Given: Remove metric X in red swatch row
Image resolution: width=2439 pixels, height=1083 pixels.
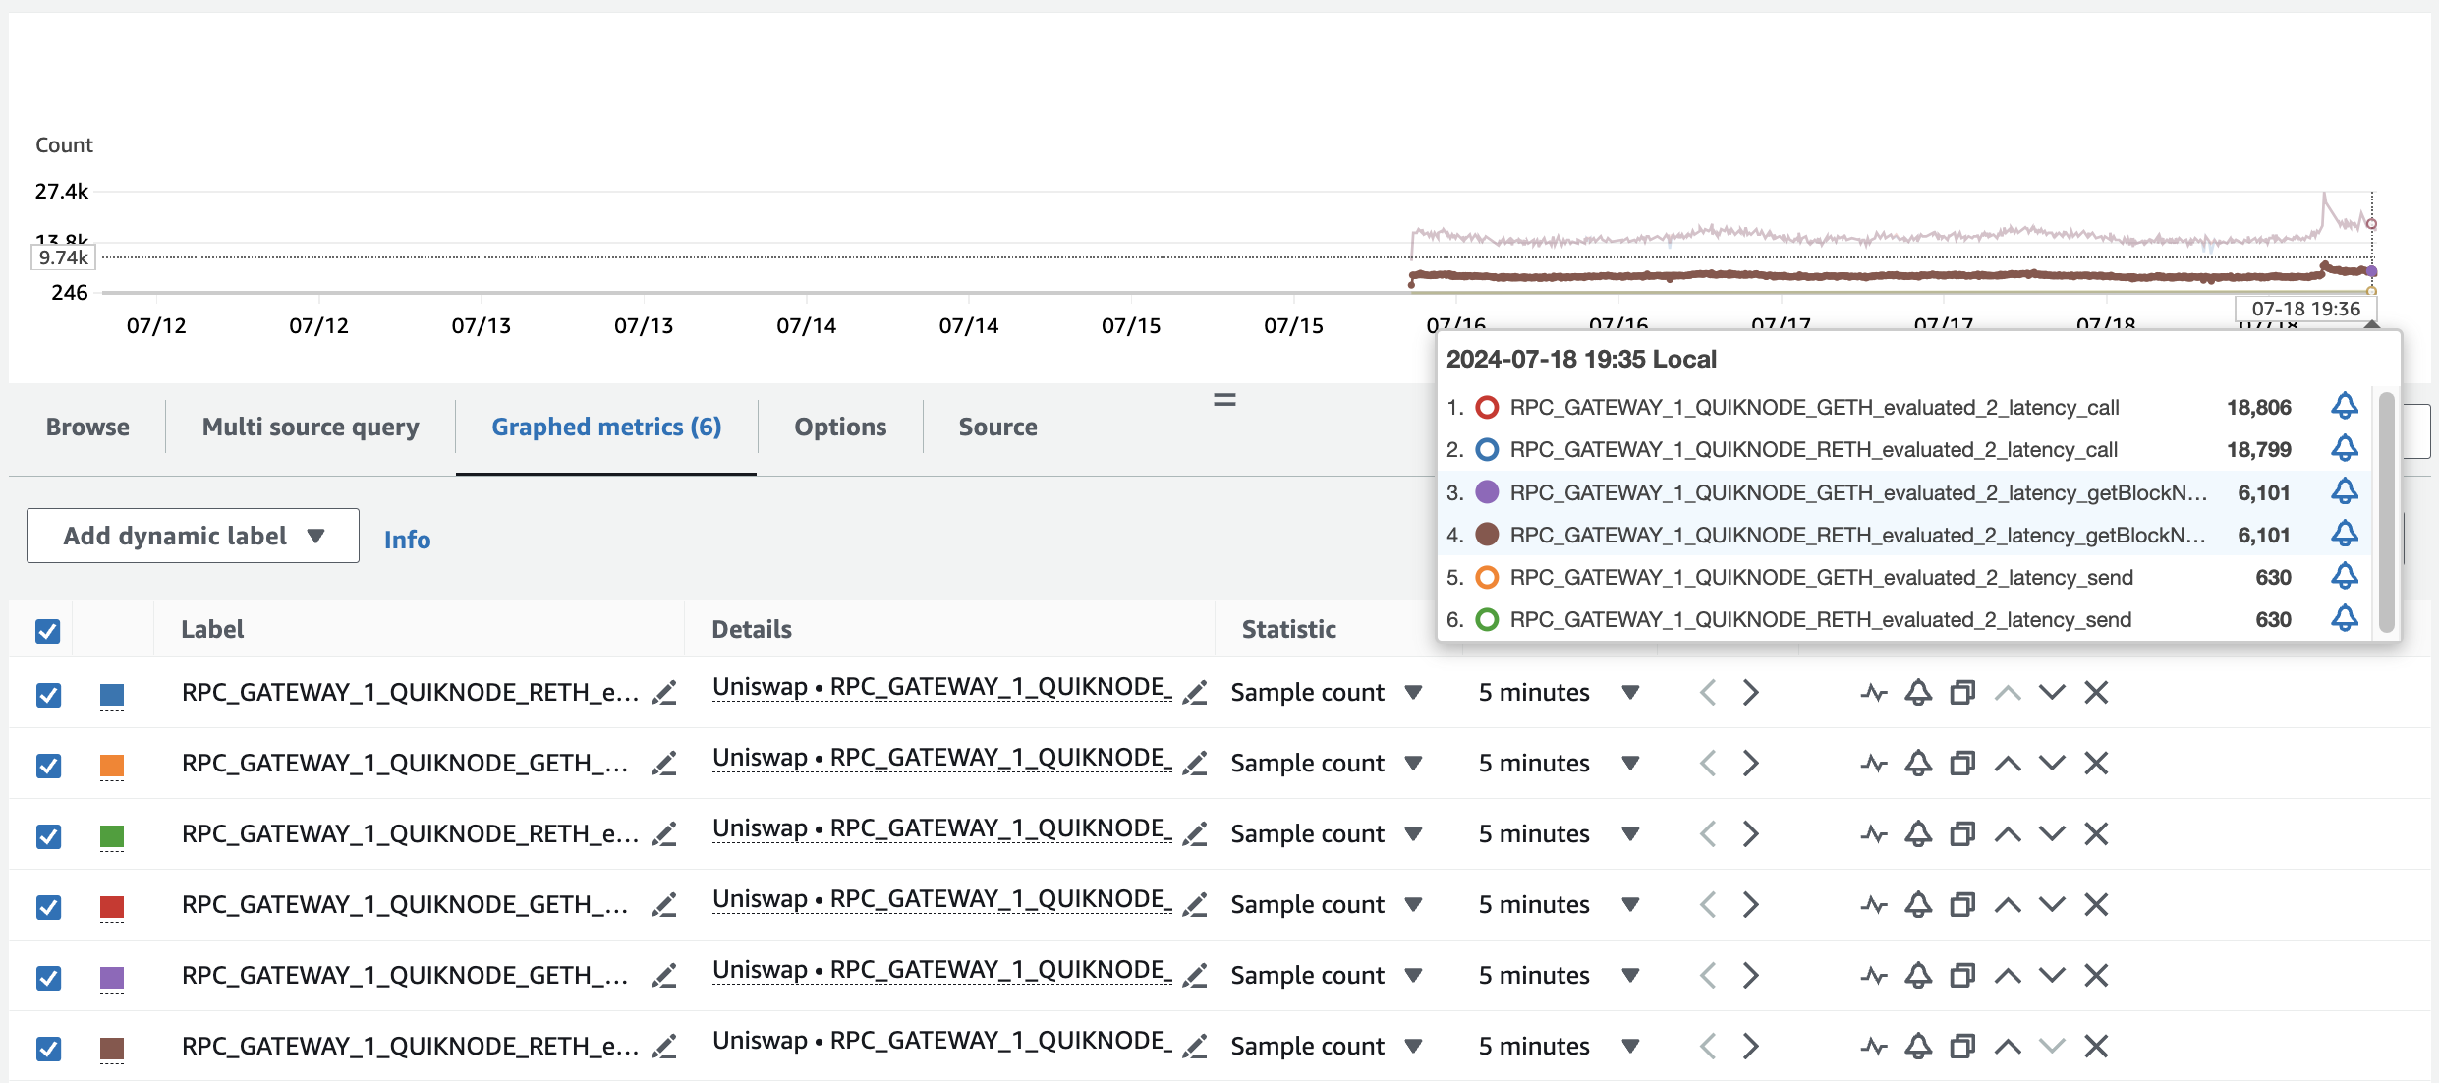Looking at the screenshot, I should pos(2096,905).
